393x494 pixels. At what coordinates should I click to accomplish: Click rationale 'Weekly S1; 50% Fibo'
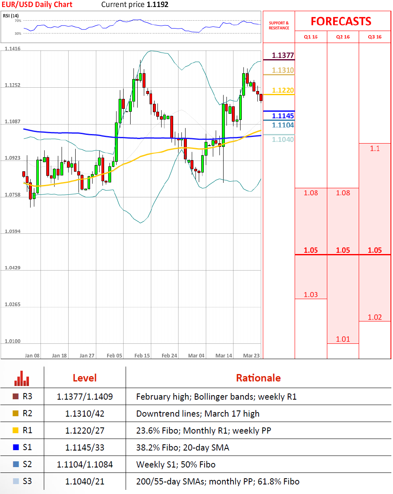(x=176, y=465)
